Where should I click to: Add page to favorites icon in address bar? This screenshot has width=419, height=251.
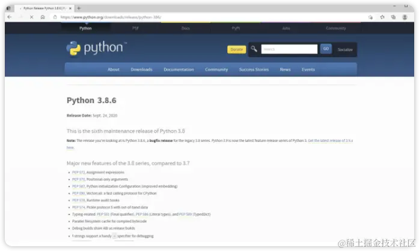[370, 17]
